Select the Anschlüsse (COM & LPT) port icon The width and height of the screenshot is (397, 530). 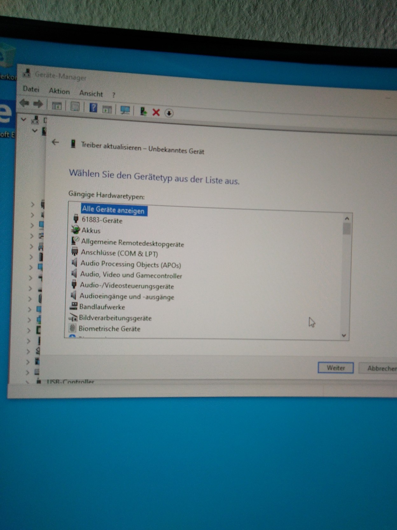75,251
